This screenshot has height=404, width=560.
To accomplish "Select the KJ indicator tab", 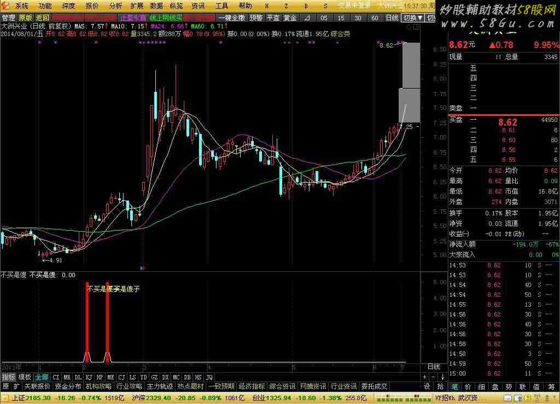I will point(89,377).
